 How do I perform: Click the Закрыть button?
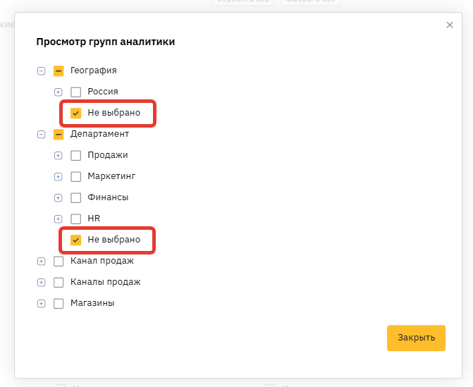click(x=416, y=338)
